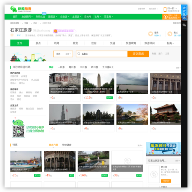This screenshot has width=192, height=192.
Task: Open the 北京 出发 departure city dropdown
Action: click(63, 54)
